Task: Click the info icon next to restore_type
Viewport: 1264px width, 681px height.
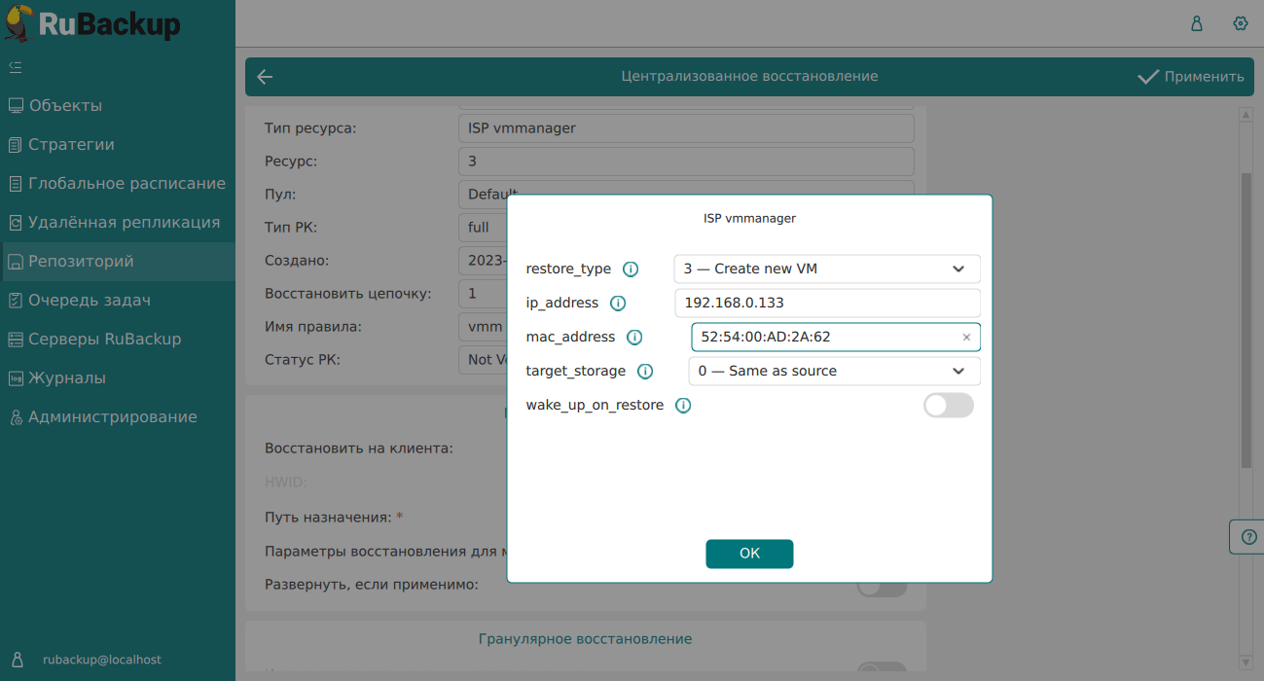Action: pyautogui.click(x=631, y=269)
